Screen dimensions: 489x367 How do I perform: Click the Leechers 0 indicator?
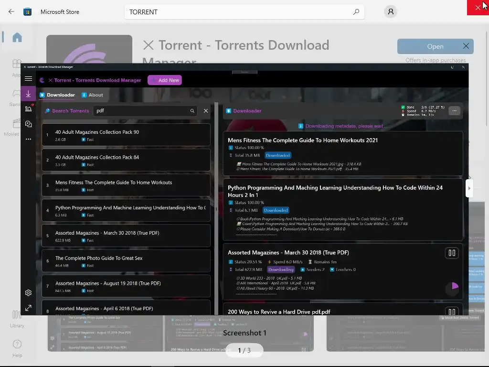point(343,270)
